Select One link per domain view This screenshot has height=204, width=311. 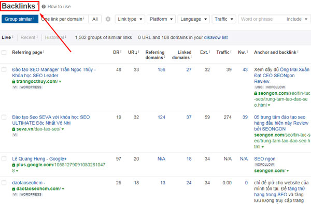pos(63,19)
